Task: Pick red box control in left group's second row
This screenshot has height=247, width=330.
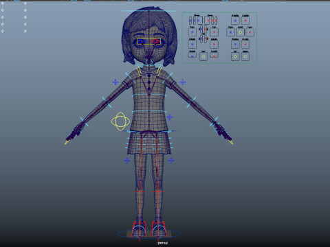Action: tap(214, 32)
